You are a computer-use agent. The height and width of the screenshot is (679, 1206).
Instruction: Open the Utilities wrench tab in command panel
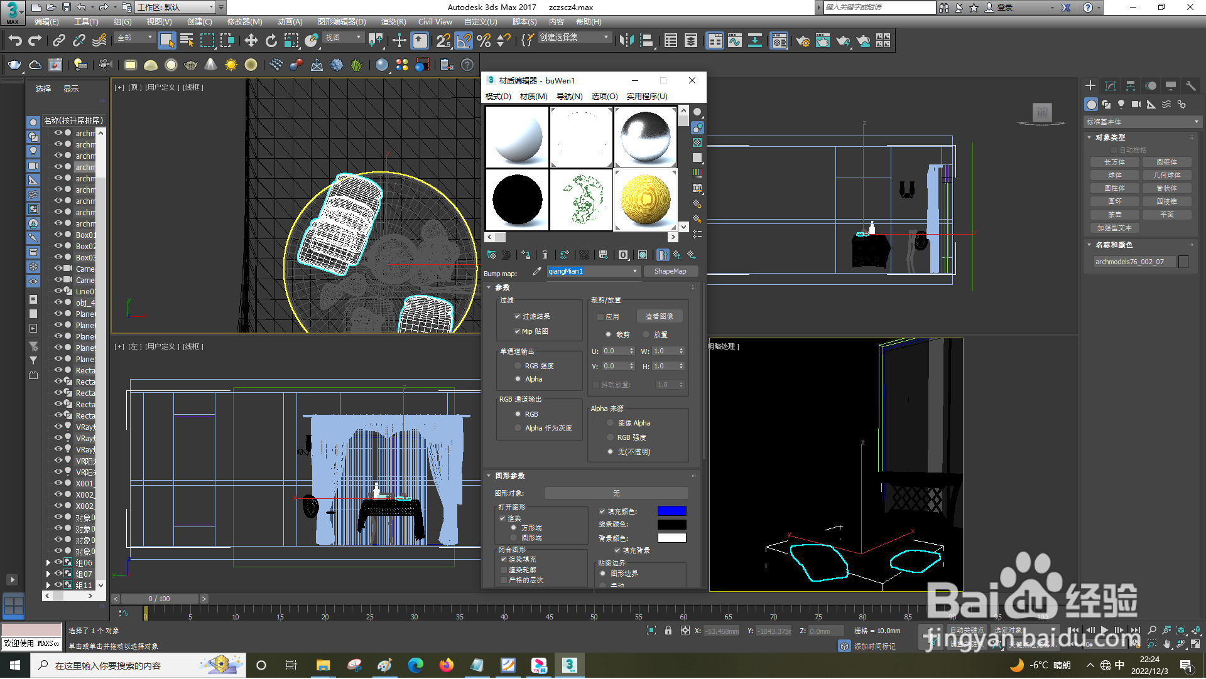[x=1190, y=86]
